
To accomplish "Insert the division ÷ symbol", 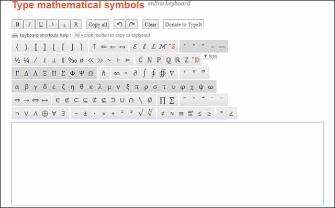I will pos(113,113).
